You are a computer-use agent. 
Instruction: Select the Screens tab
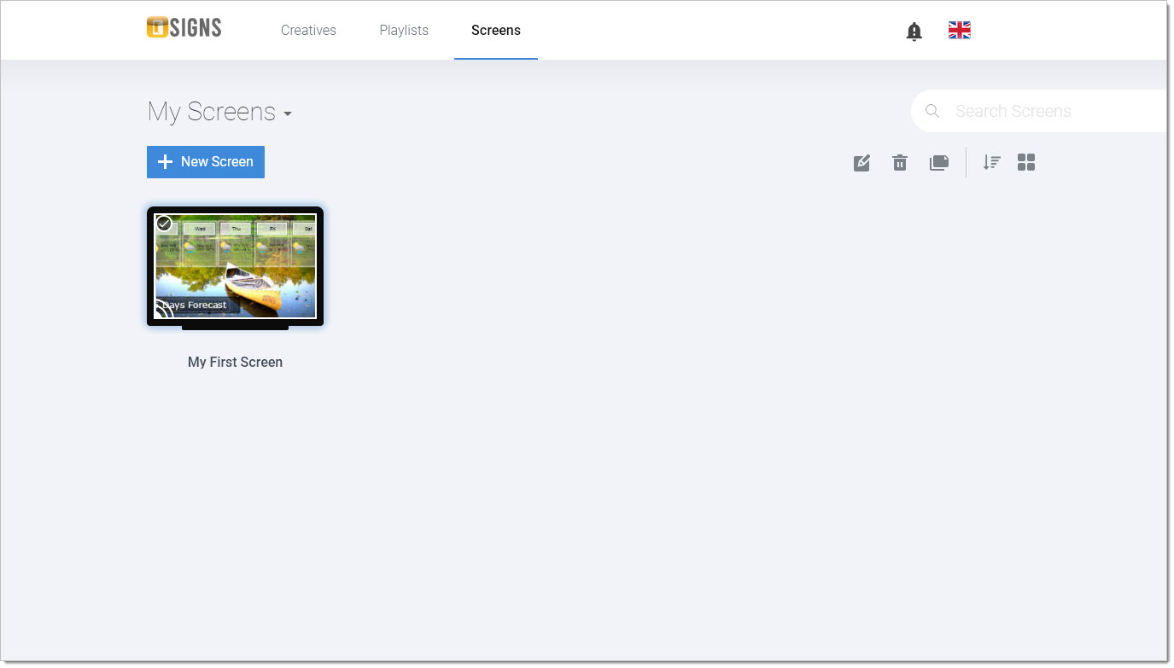tap(495, 31)
